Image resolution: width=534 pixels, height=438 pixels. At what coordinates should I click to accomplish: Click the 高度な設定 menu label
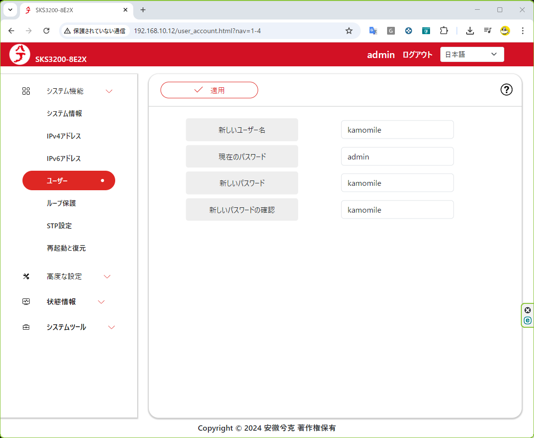64,277
